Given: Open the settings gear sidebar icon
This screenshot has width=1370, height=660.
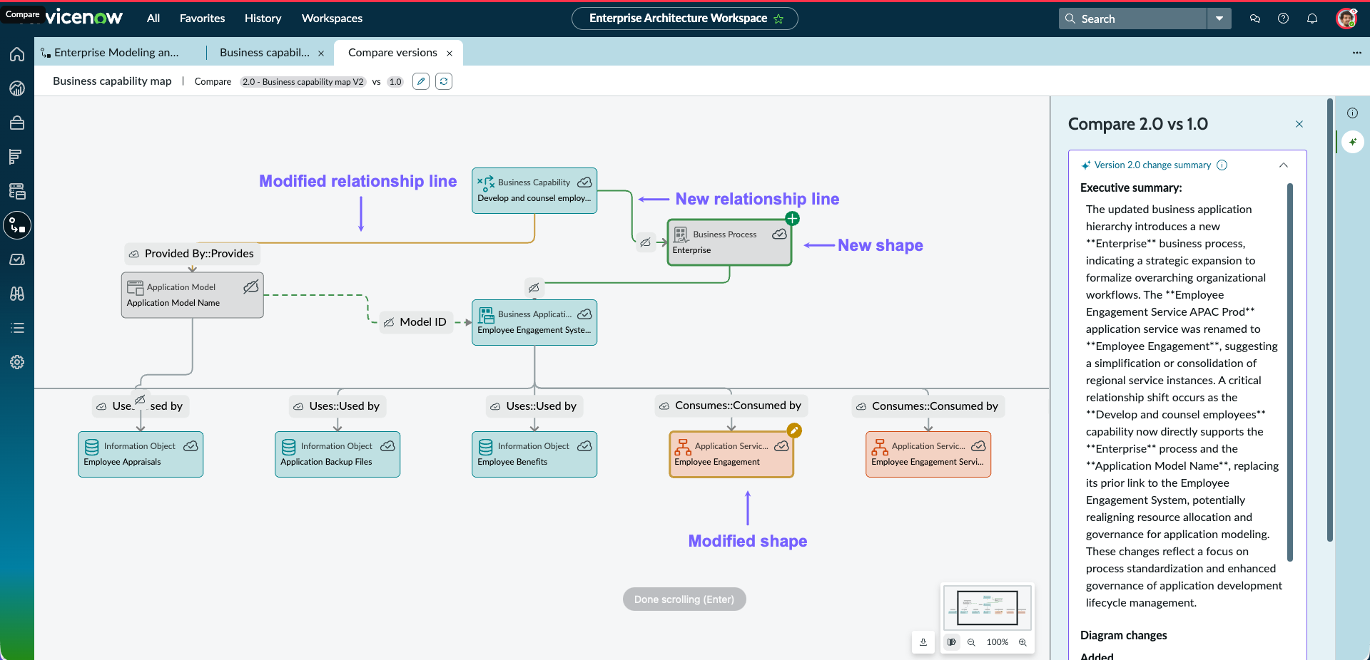Looking at the screenshot, I should (17, 362).
